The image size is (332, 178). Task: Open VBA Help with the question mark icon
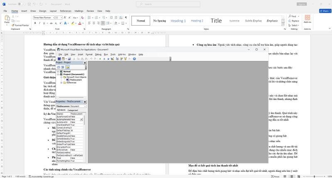[134, 59]
